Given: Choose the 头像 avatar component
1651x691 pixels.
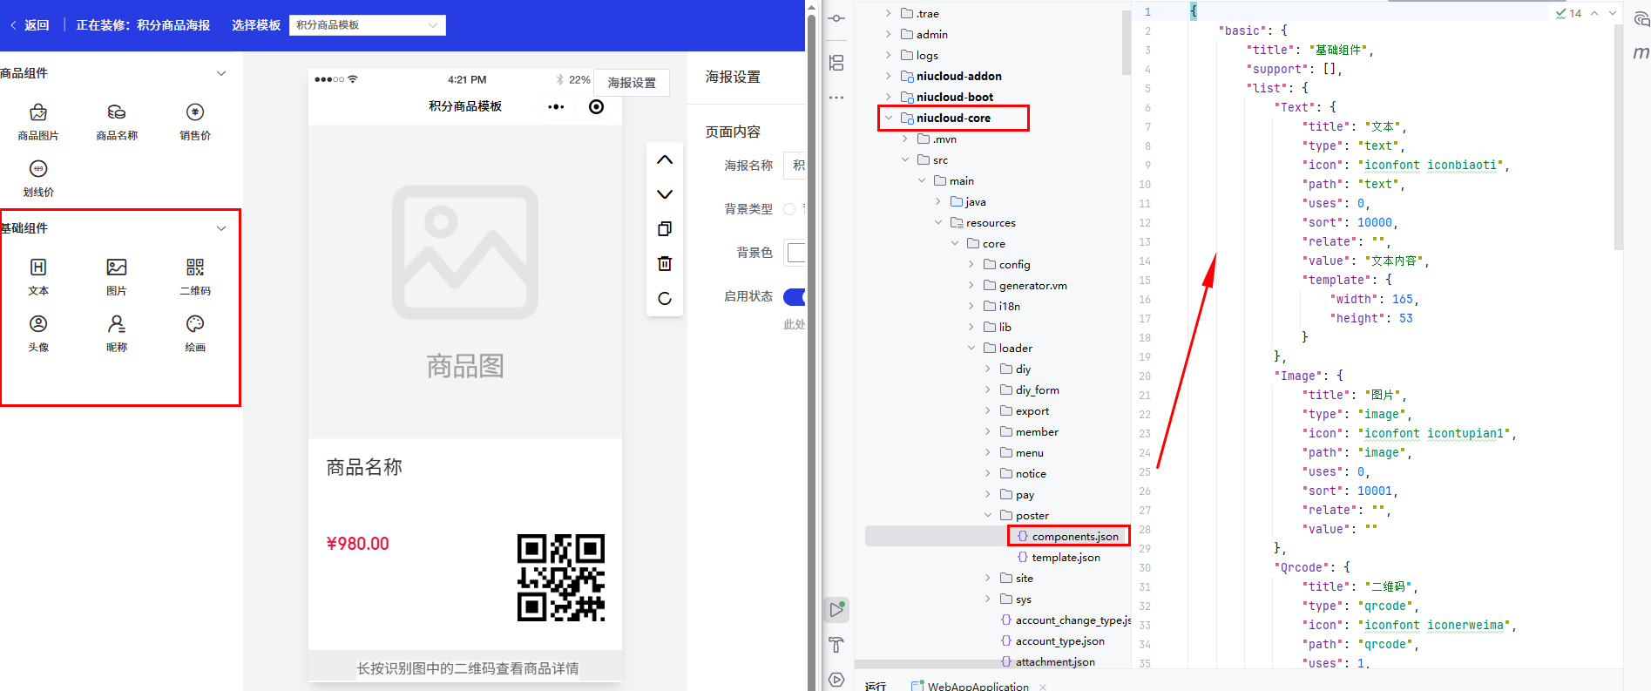Looking at the screenshot, I should [38, 324].
